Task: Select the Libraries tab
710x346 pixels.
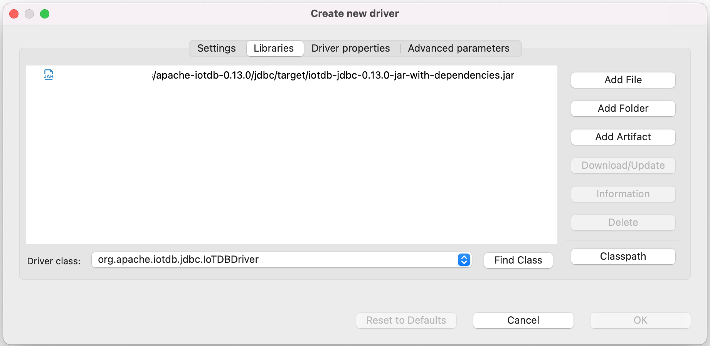Action: coord(274,49)
